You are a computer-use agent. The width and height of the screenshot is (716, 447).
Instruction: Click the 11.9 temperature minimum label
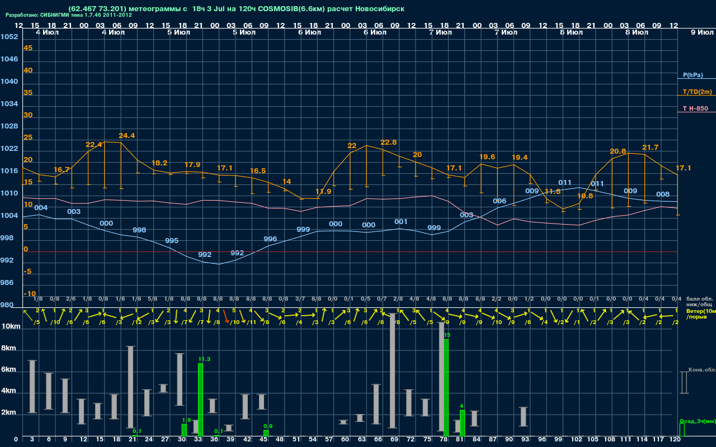323,192
